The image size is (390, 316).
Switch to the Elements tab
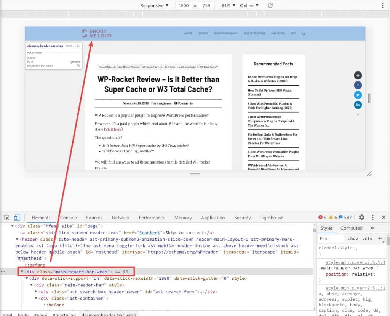41,218
